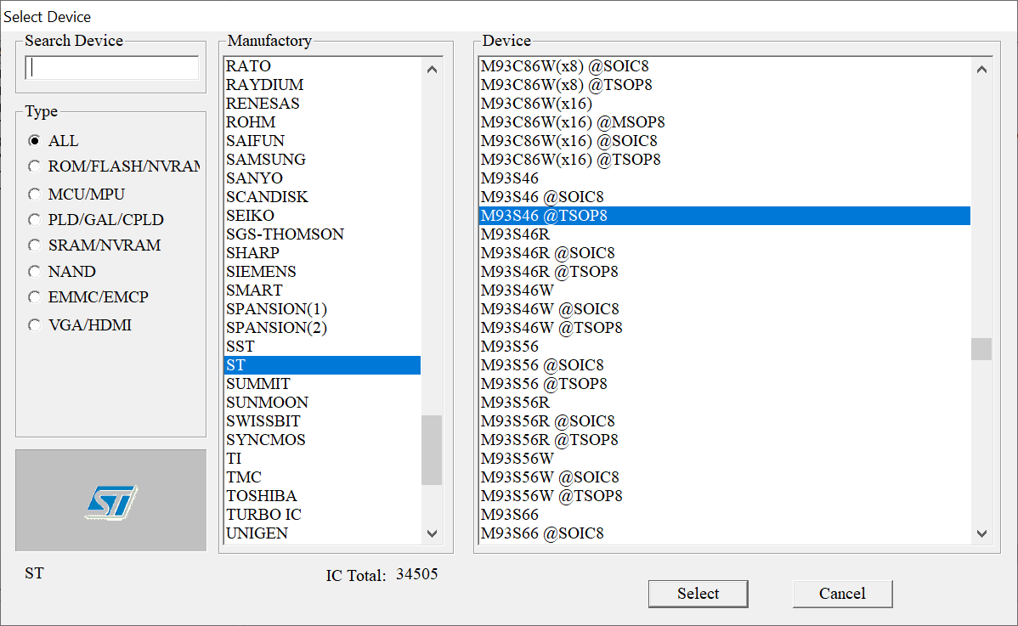Pick the EMMC/EMCP type option
This screenshot has width=1018, height=626.
[35, 297]
